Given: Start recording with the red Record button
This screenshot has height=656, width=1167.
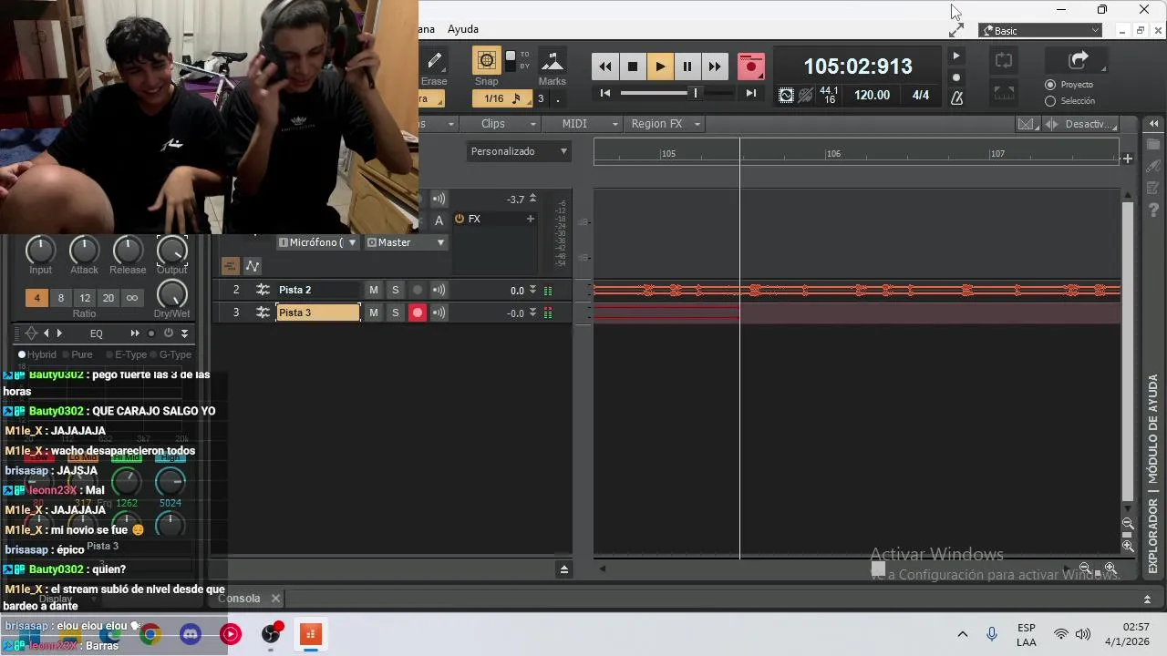Looking at the screenshot, I should [751, 67].
